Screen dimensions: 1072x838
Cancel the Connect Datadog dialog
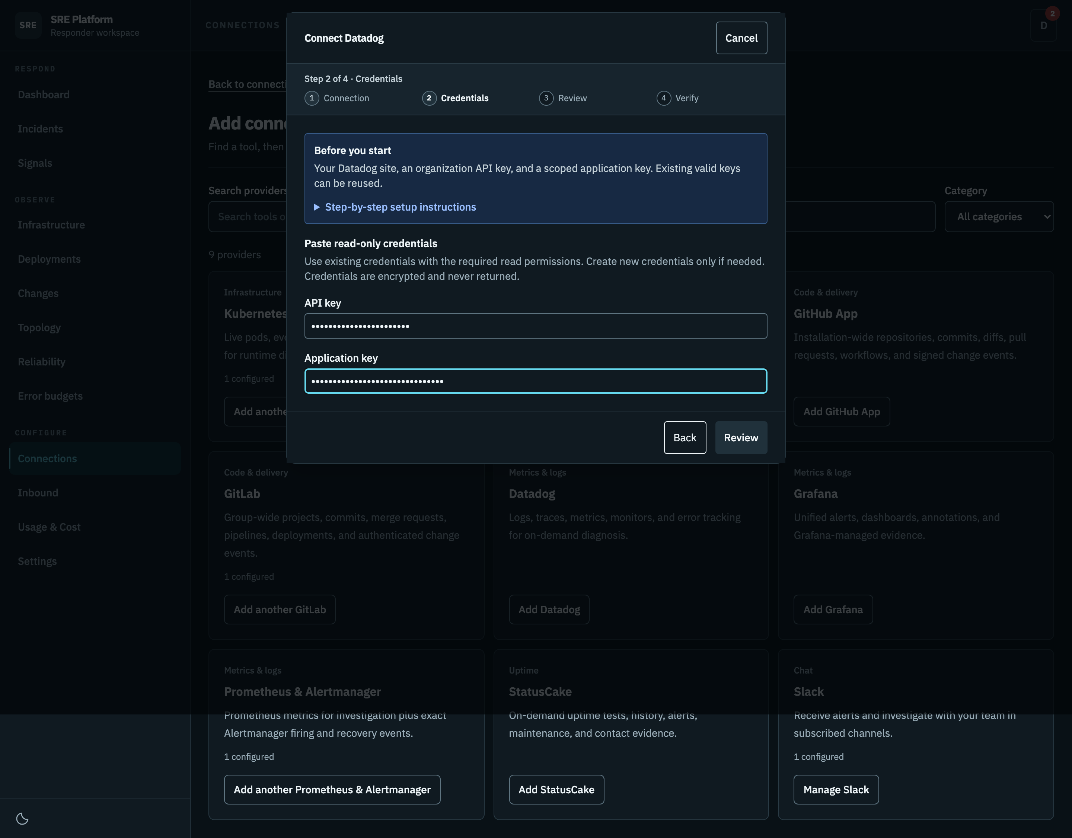pyautogui.click(x=741, y=38)
